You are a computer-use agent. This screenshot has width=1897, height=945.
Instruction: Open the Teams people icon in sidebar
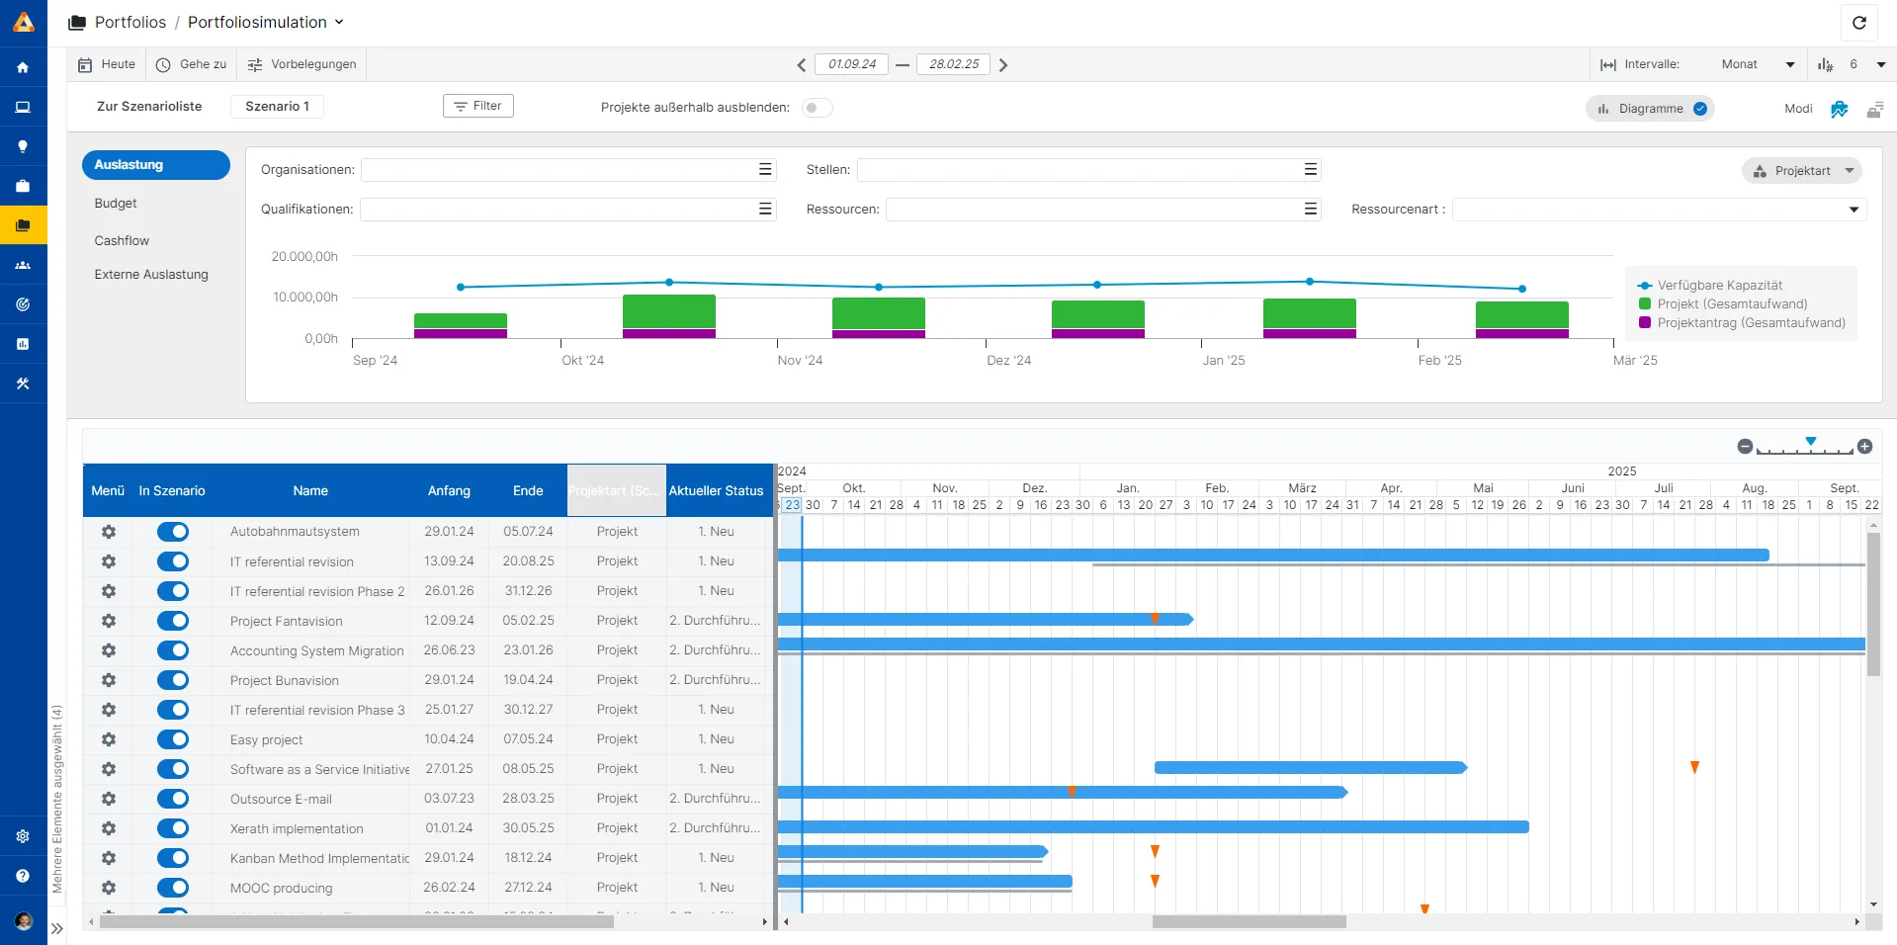24,265
